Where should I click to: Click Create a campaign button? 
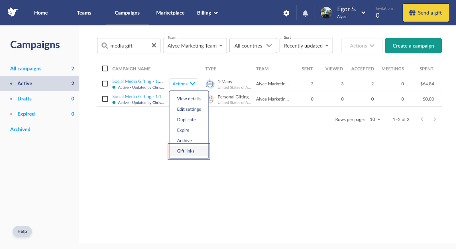pyautogui.click(x=413, y=46)
